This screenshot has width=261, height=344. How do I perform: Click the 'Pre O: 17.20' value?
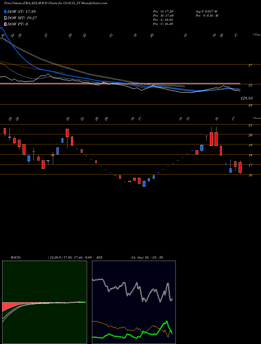[163, 11]
